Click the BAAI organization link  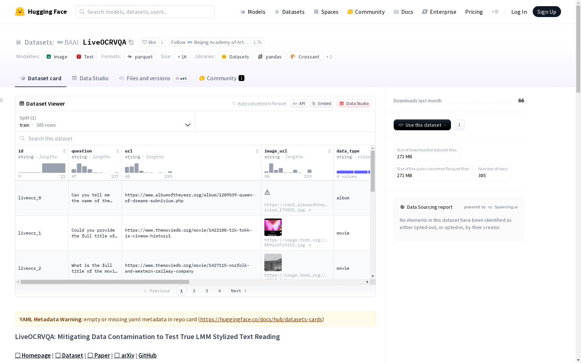click(x=72, y=42)
